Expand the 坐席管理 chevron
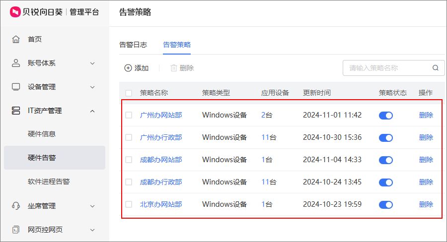This screenshot has width=447, height=242. (x=92, y=206)
